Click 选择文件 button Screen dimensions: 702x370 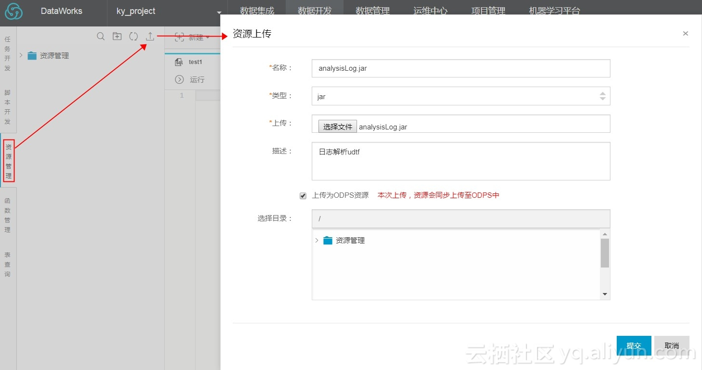point(338,127)
